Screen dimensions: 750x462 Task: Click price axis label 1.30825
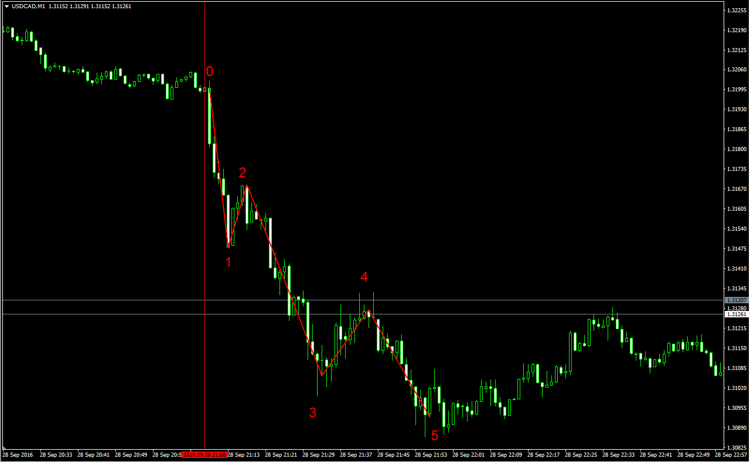(736, 447)
